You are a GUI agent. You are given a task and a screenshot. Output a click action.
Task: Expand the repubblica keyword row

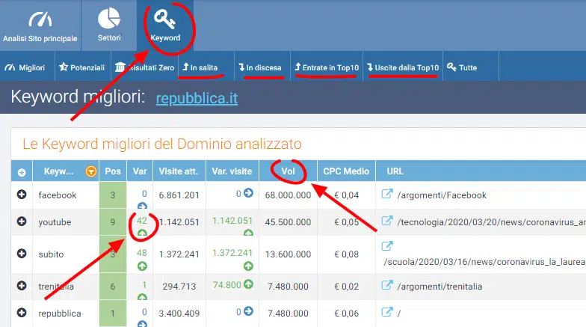pyautogui.click(x=22, y=313)
